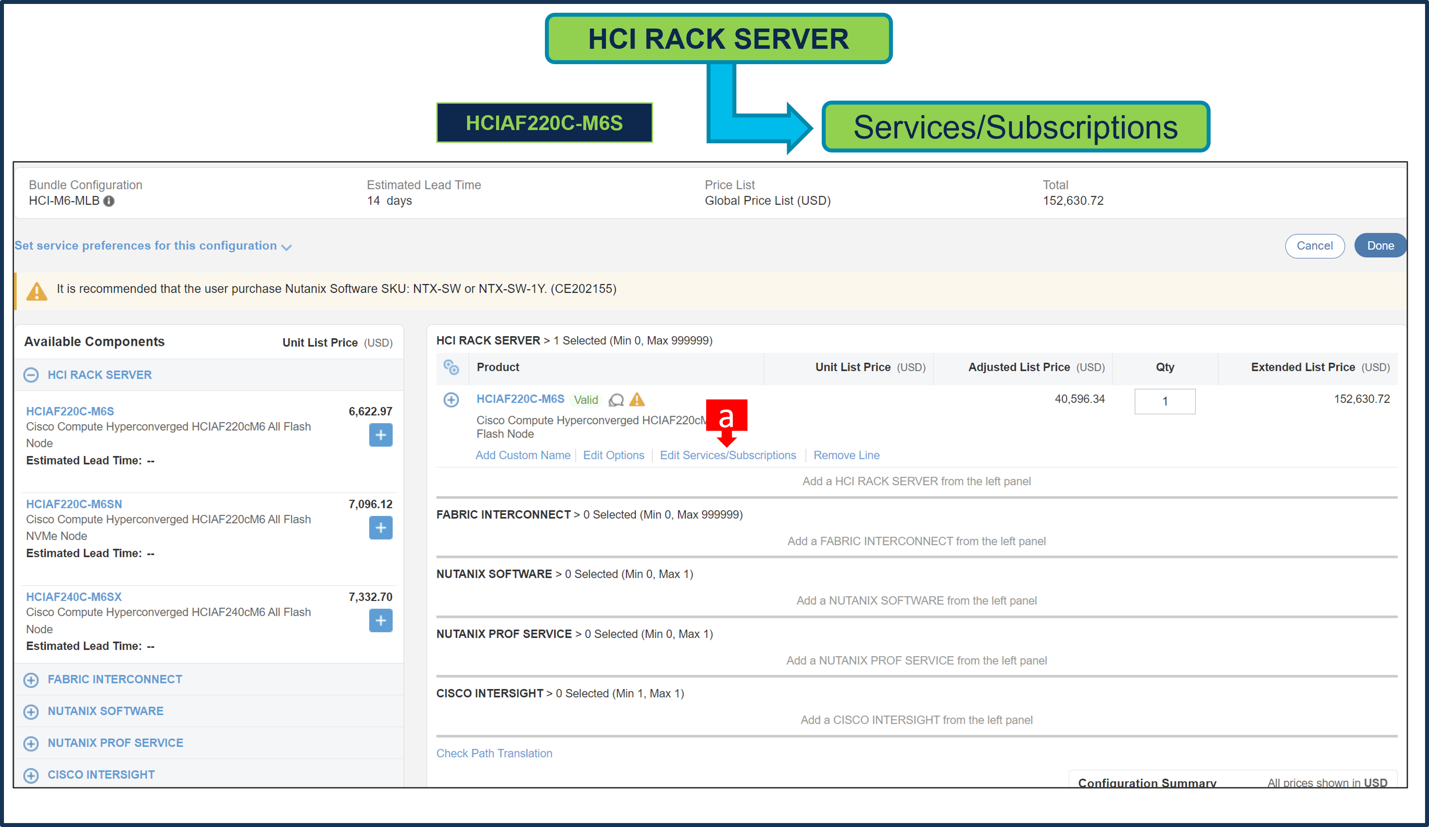Viewport: 1429px width, 827px height.
Task: Add HCIAF220C-M6SN with its plus button
Action: click(x=381, y=528)
